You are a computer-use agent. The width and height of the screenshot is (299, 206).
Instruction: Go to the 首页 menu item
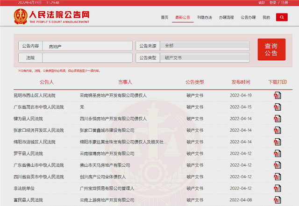pos(164,18)
